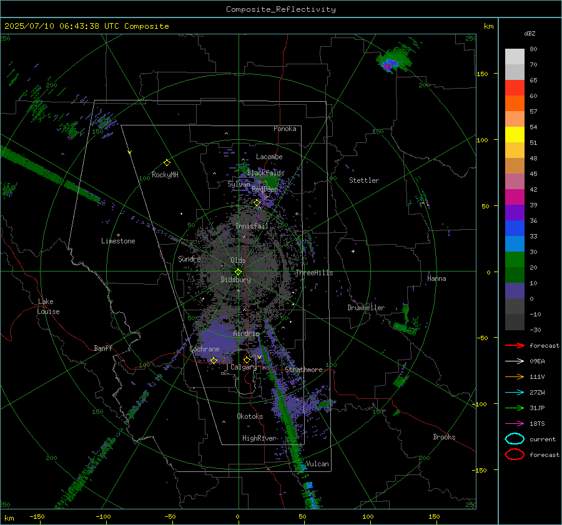Screen dimensions: 562x525
Task: Select yellow diamond marker below Cochrane
Action: [214, 360]
